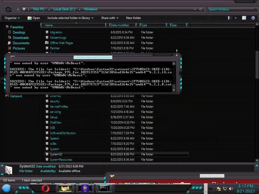Select the ModemLogs folder icon
Image resolution: width=259 pixels, height=194 pixels.
click(x=47, y=37)
